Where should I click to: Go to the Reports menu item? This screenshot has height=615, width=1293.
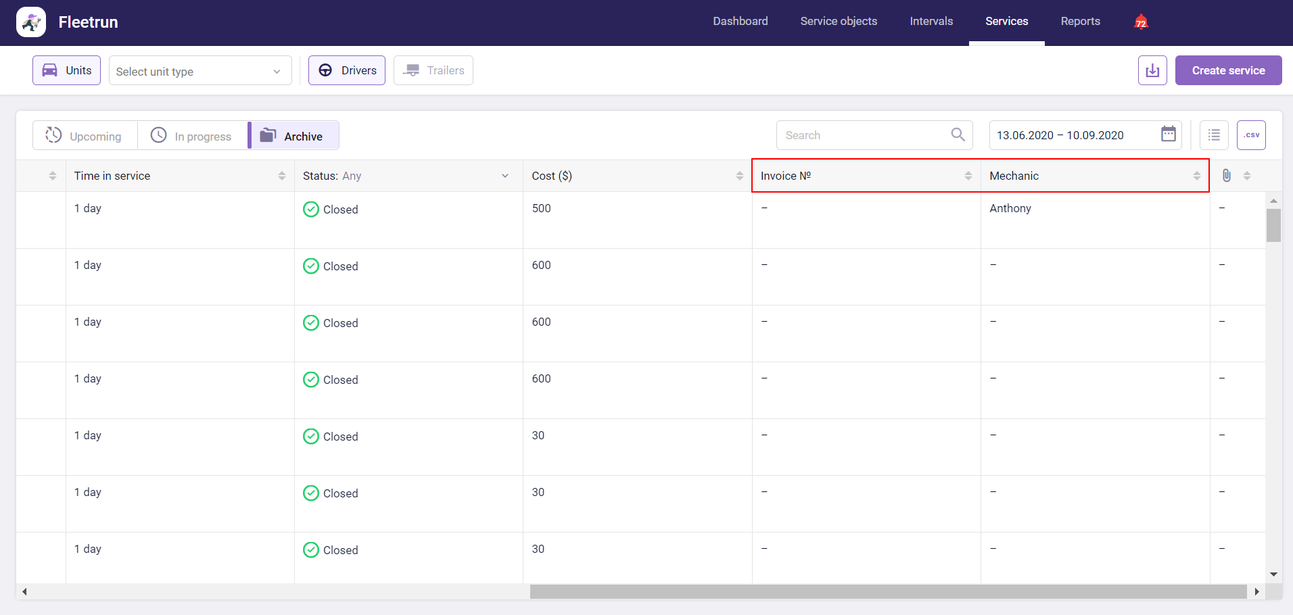[1080, 22]
